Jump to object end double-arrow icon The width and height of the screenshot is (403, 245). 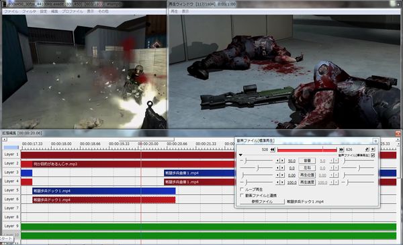coord(341,150)
